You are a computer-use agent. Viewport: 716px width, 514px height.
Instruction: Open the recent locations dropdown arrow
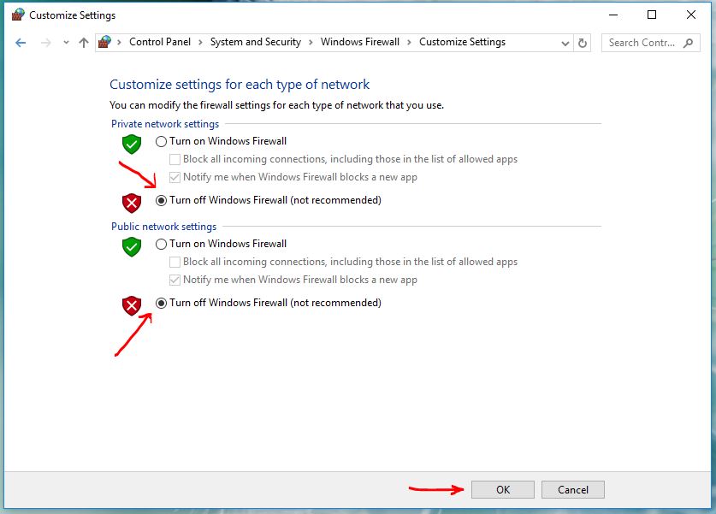(66, 43)
